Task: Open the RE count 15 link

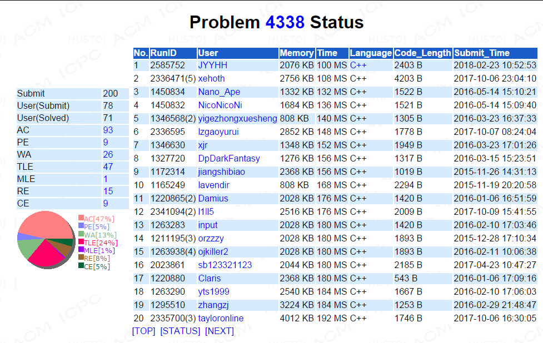Action: (x=108, y=191)
